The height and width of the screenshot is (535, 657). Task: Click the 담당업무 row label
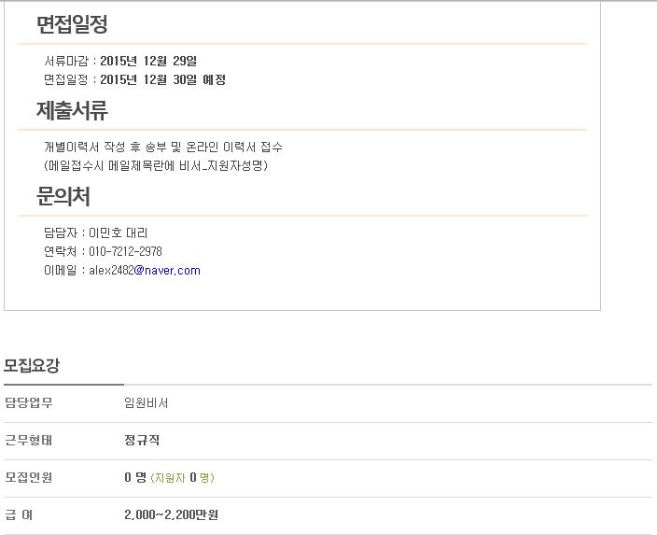29,403
